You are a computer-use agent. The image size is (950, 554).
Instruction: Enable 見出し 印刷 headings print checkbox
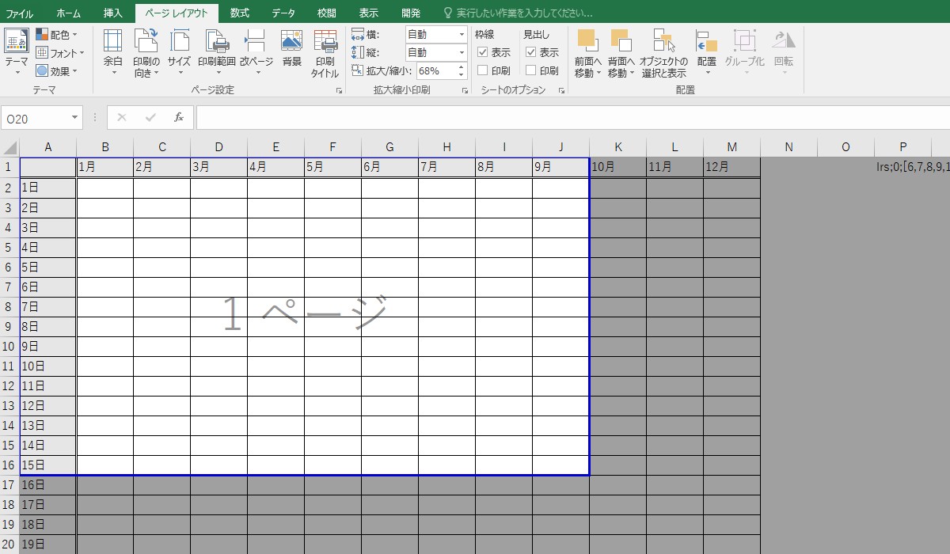(531, 70)
